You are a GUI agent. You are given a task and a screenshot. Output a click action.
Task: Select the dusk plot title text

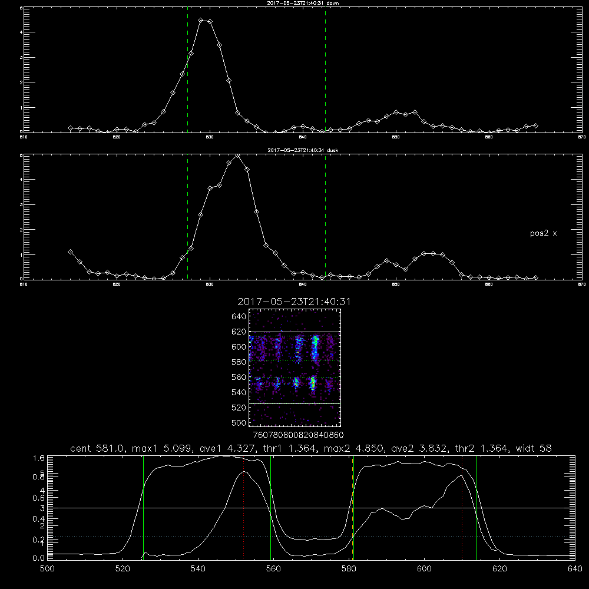click(303, 150)
